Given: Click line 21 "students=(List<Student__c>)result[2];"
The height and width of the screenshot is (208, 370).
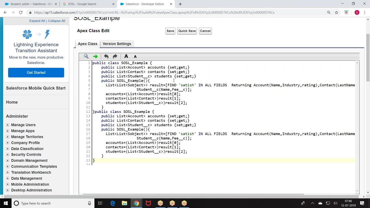Looking at the screenshot, I should (x=146, y=152).
